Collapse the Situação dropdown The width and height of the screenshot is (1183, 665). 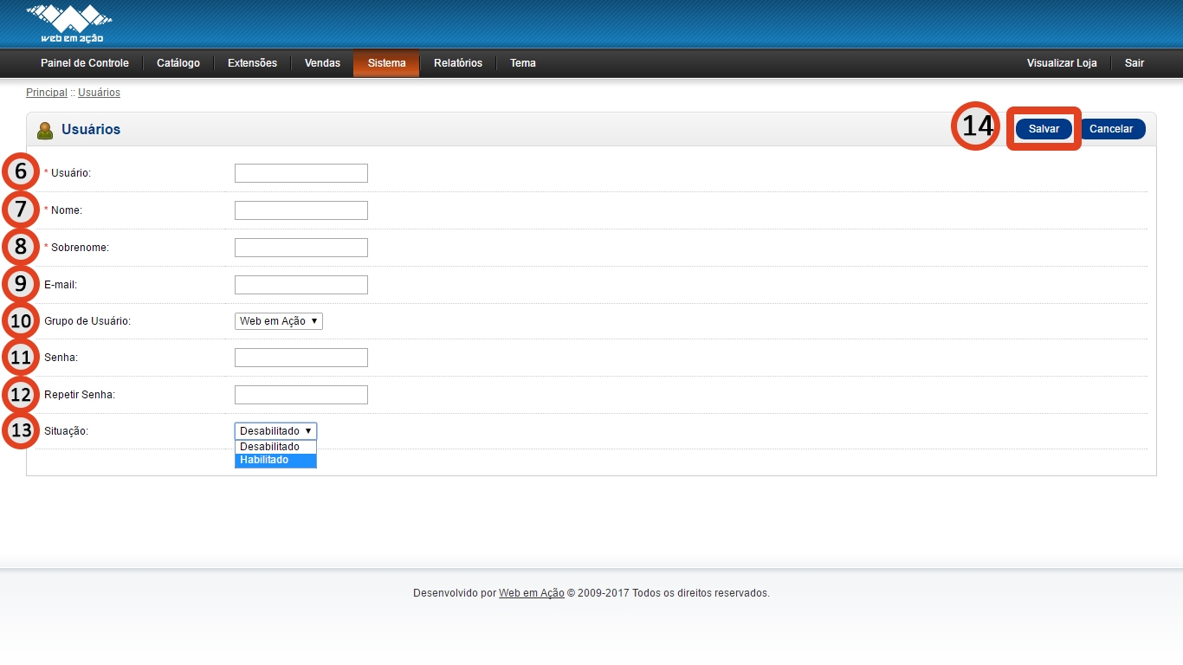point(275,431)
